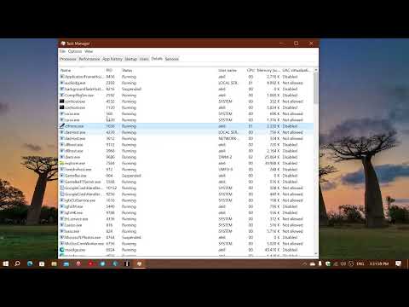Select the igfxHK.exe row
Screen dimensions: 409x307
pos(187,212)
